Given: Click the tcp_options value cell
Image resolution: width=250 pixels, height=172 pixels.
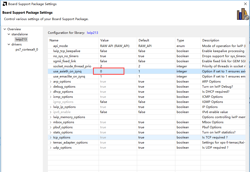Looking at the screenshot, I should click(118, 137).
